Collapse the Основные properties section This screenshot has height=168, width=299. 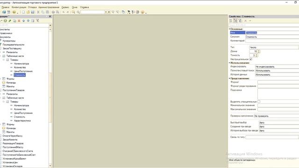coord(229,29)
